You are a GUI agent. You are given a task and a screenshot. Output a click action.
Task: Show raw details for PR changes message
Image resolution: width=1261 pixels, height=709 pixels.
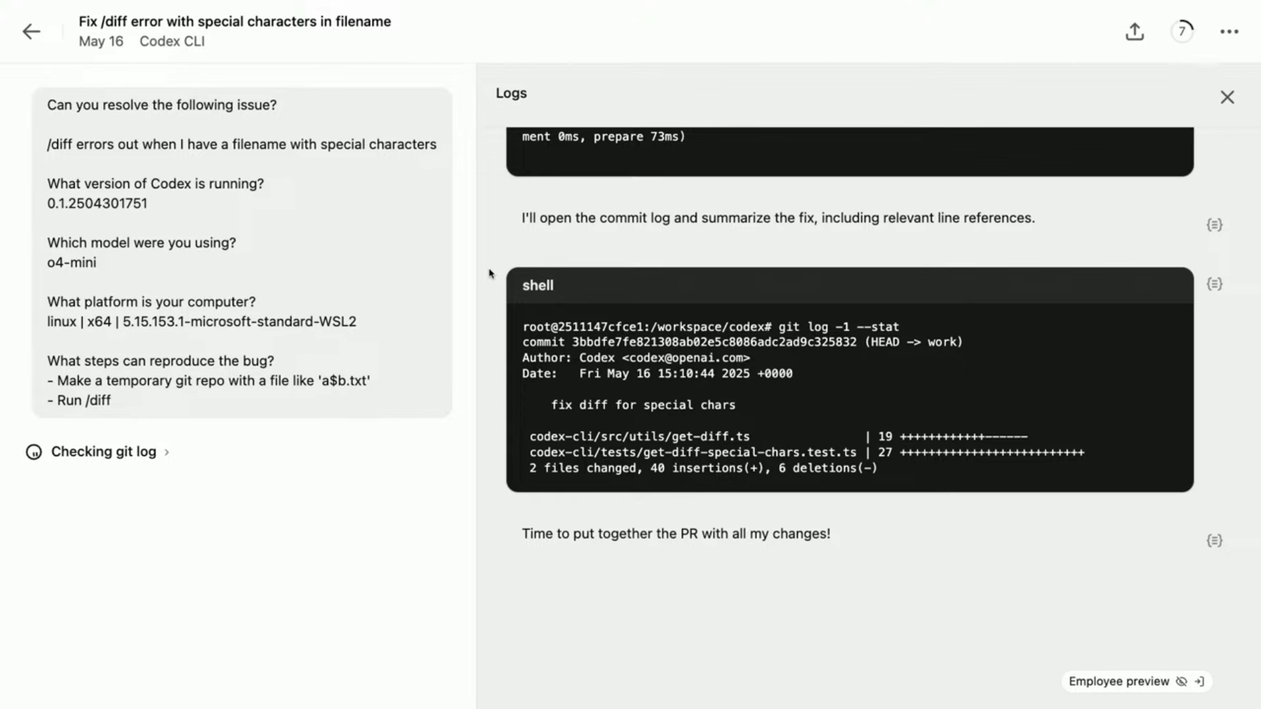point(1214,540)
